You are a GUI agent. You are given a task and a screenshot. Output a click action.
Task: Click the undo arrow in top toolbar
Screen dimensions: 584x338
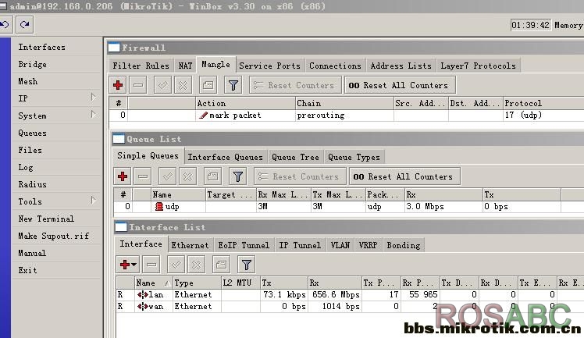(x=5, y=24)
